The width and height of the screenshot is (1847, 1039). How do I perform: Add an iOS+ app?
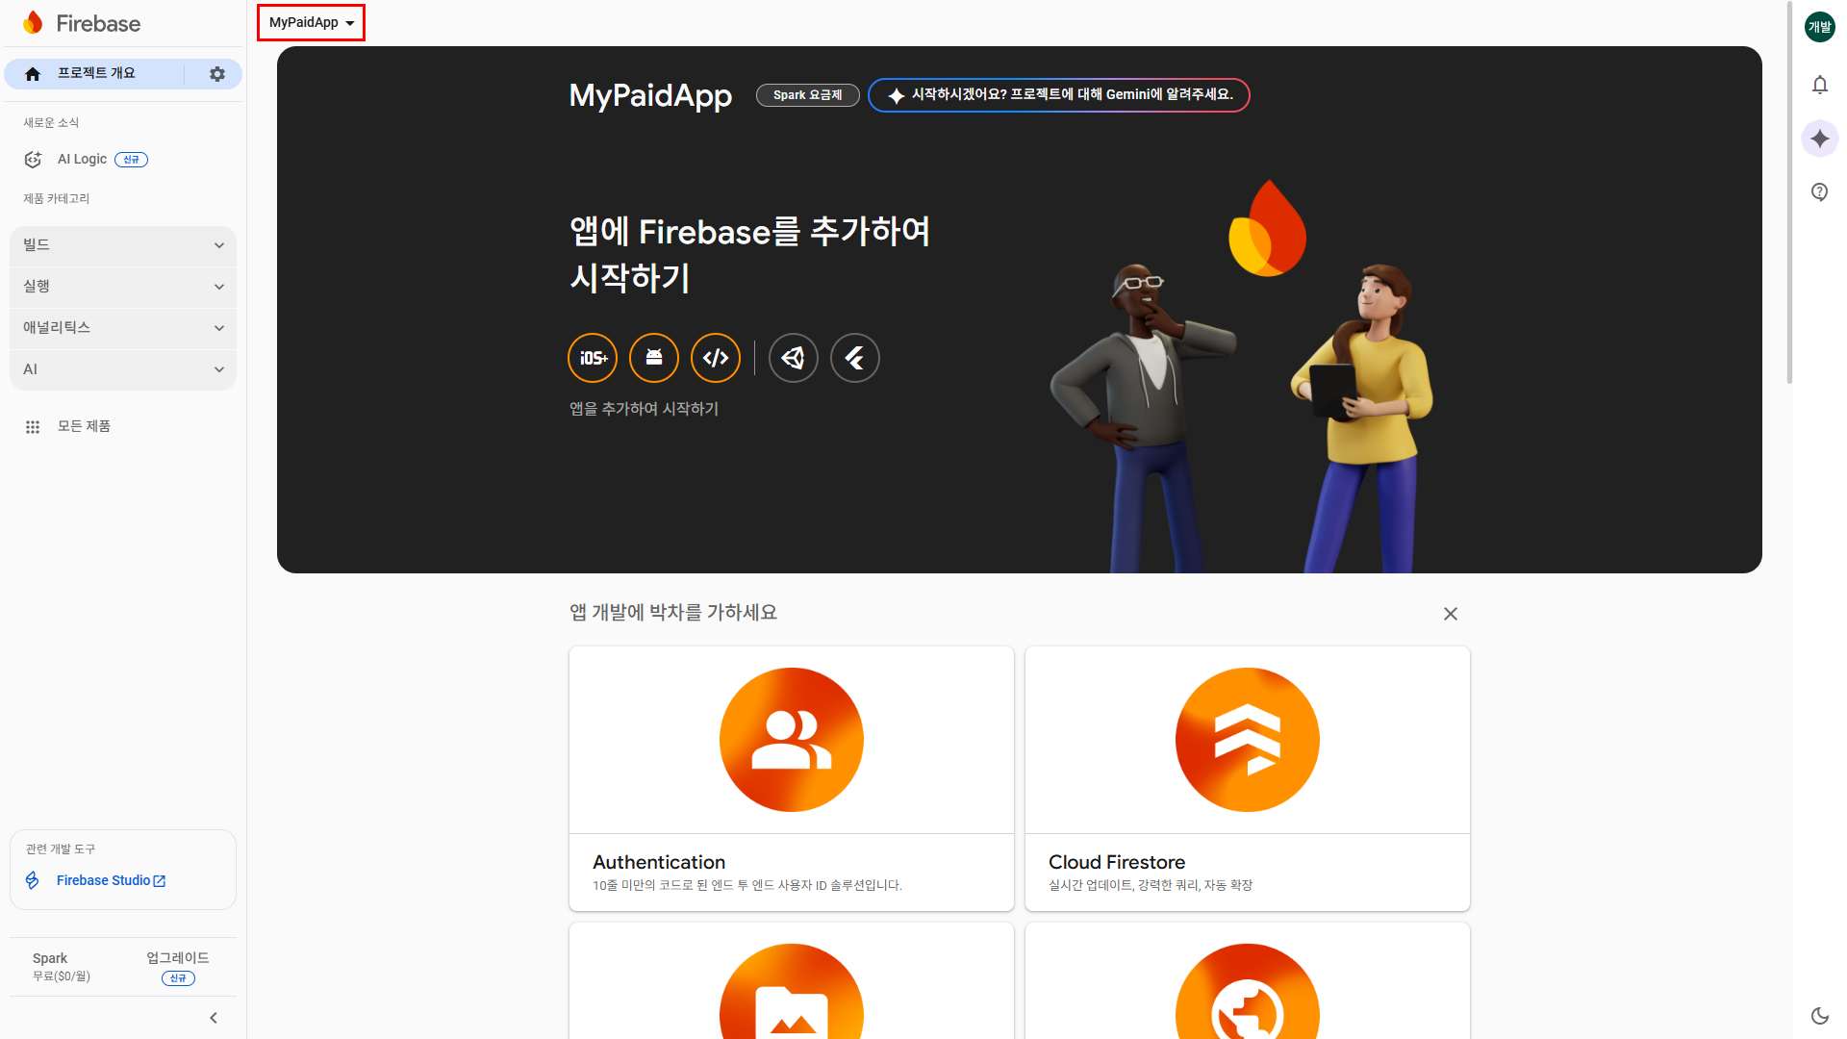[x=593, y=358]
